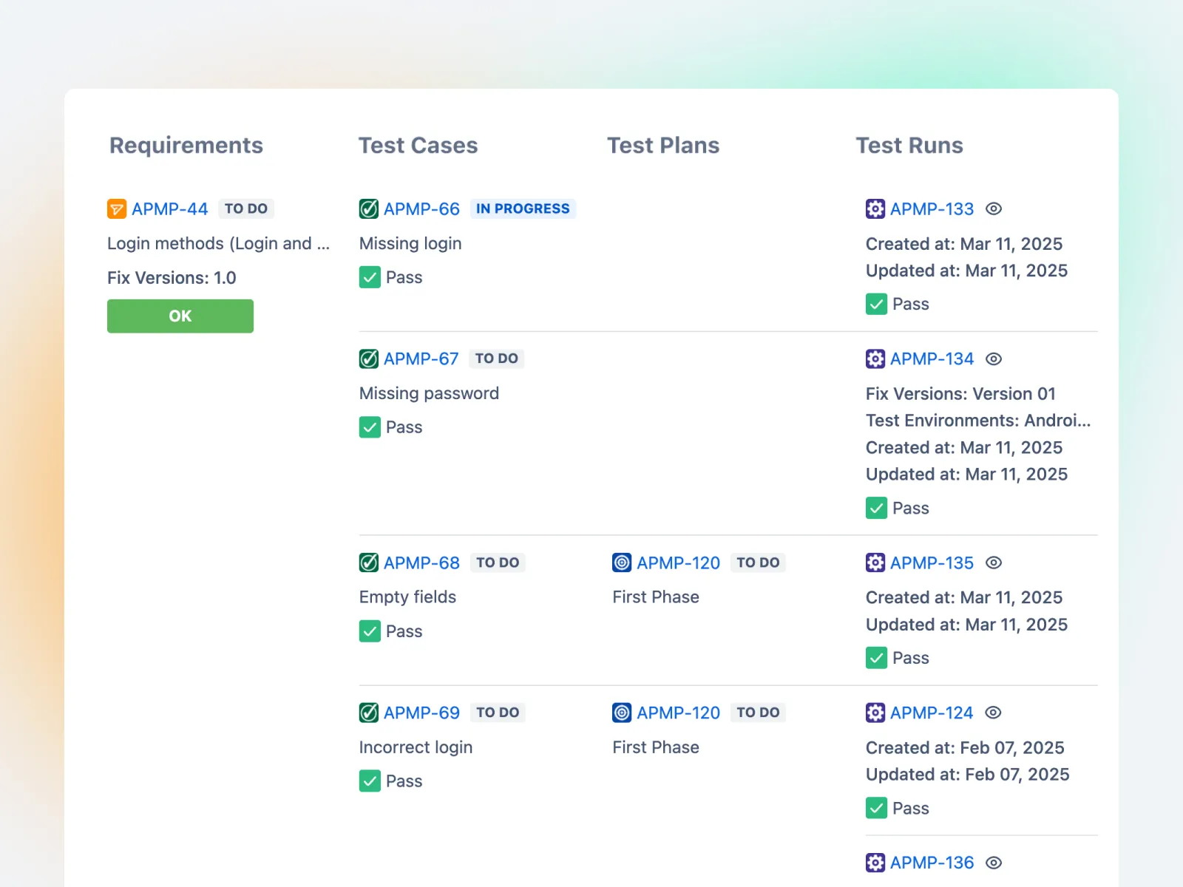Click the test case icon beside APMP-68
The height and width of the screenshot is (887, 1183).
(369, 563)
